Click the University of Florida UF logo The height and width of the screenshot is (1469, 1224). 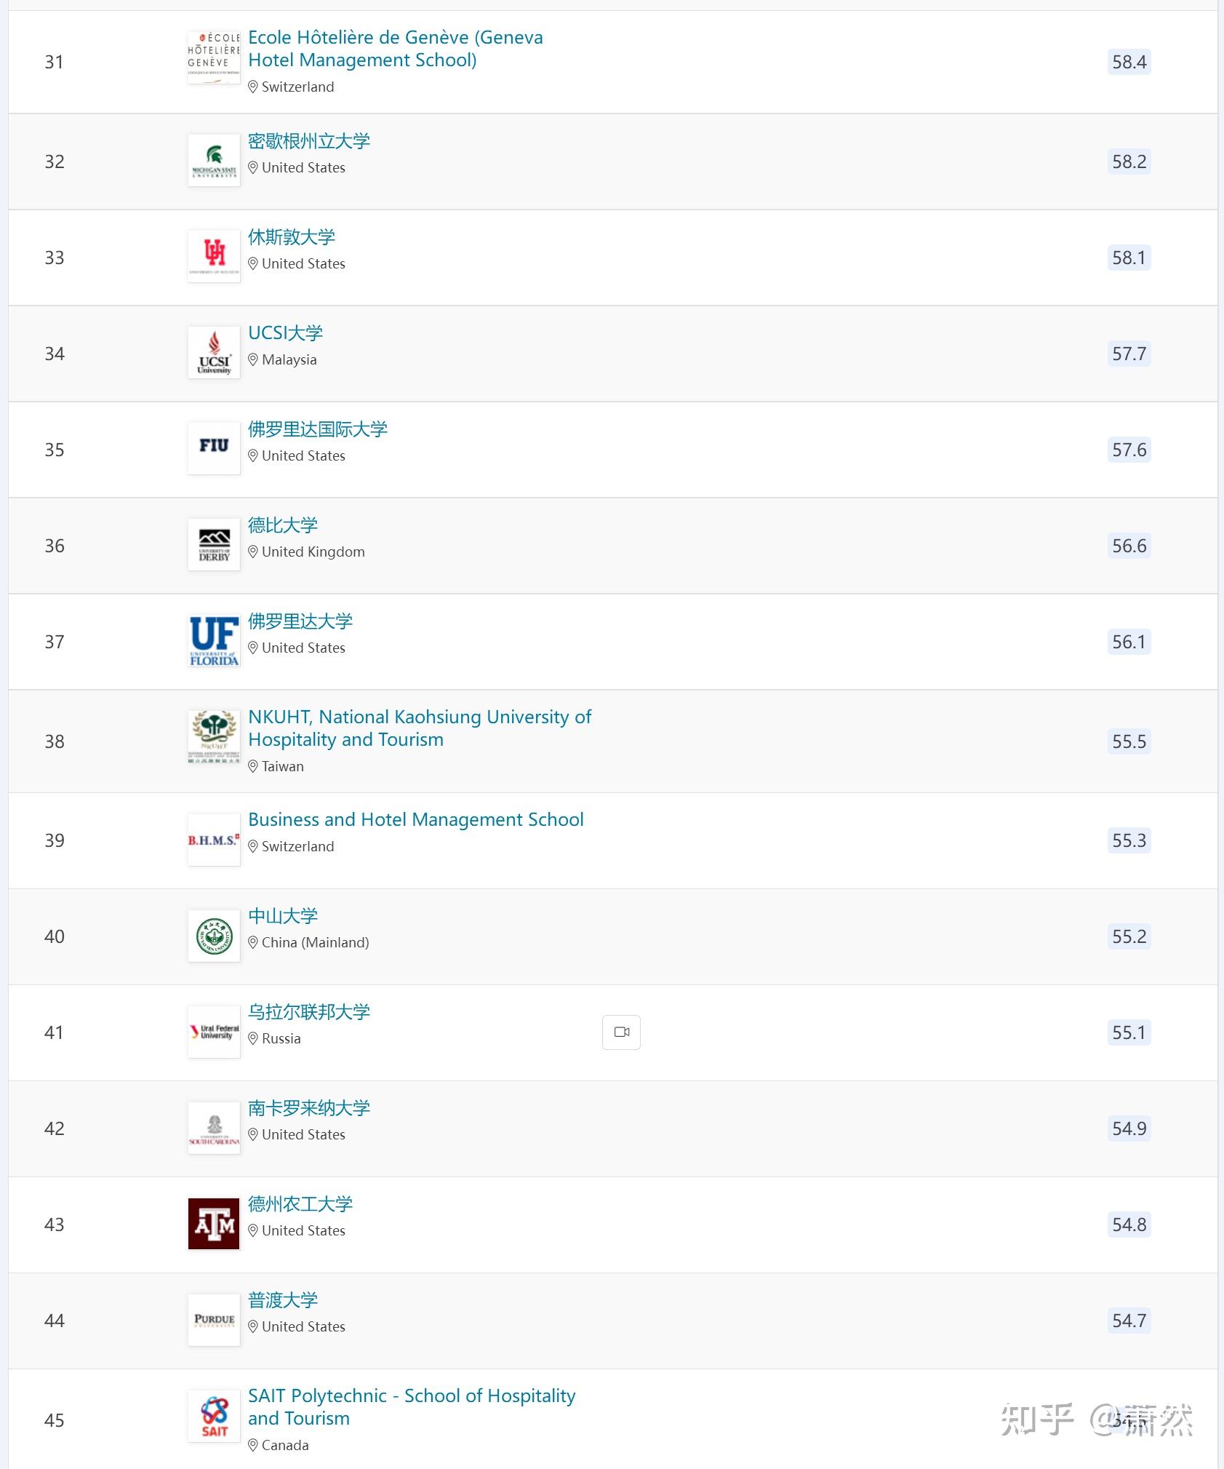pyautogui.click(x=214, y=641)
